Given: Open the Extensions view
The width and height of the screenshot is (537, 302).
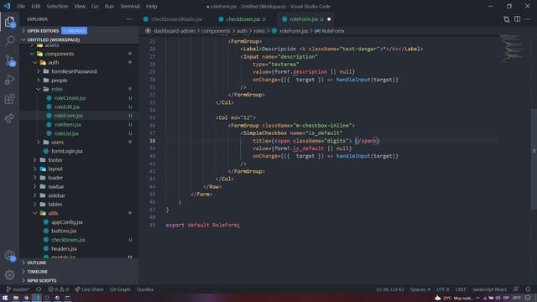Looking at the screenshot, I should (x=9, y=99).
